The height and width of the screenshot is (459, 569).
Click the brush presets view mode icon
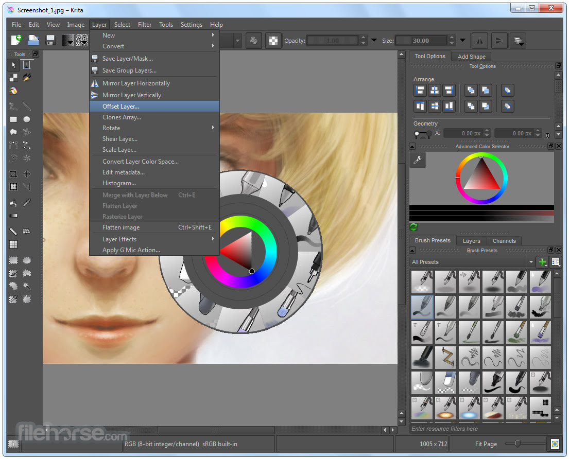556,262
